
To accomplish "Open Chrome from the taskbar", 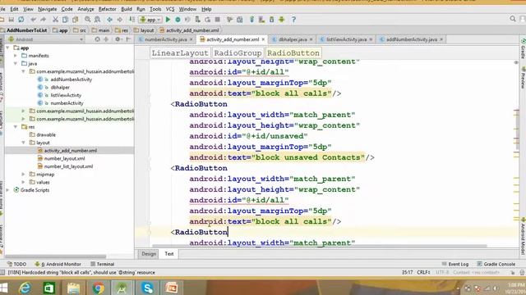I will point(99,288).
